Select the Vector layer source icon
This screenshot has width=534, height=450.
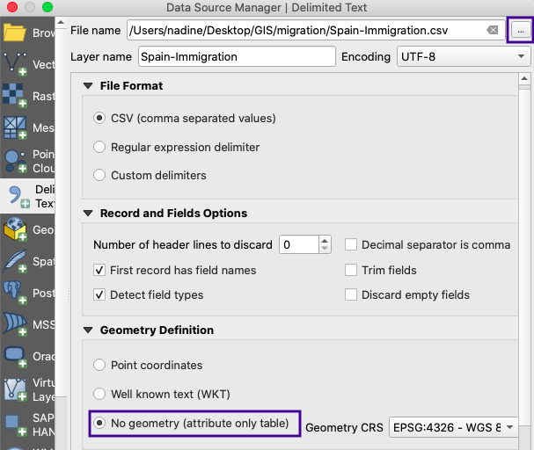15,64
